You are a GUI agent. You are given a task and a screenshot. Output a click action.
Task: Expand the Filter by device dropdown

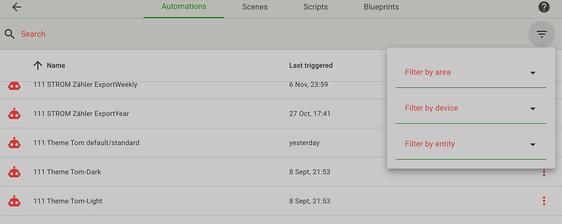[x=471, y=108]
